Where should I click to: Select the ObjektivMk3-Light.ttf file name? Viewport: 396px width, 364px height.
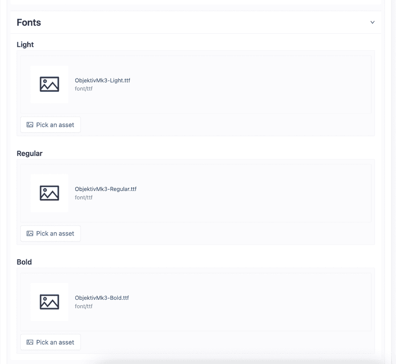point(102,81)
